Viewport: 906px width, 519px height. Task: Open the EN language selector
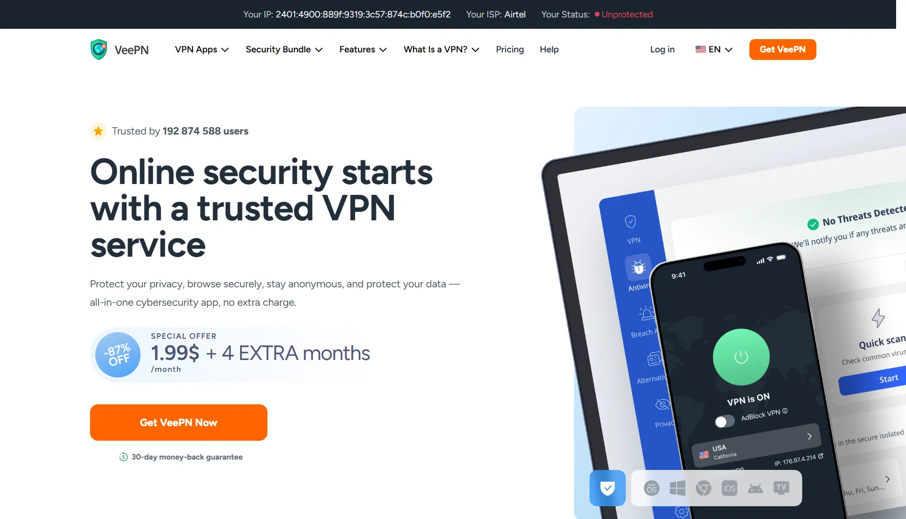714,50
